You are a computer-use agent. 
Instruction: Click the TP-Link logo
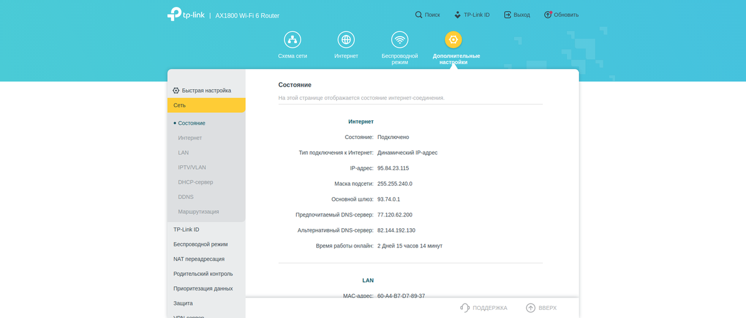[x=185, y=15]
